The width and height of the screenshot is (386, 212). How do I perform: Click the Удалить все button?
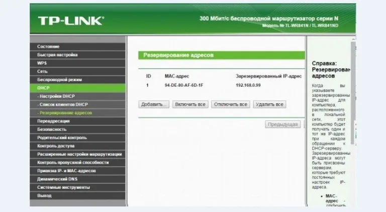pyautogui.click(x=269, y=105)
